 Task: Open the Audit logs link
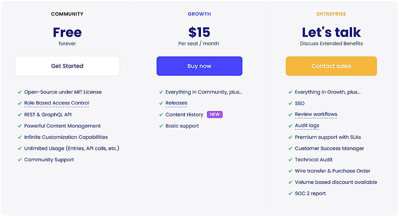pos(307,125)
